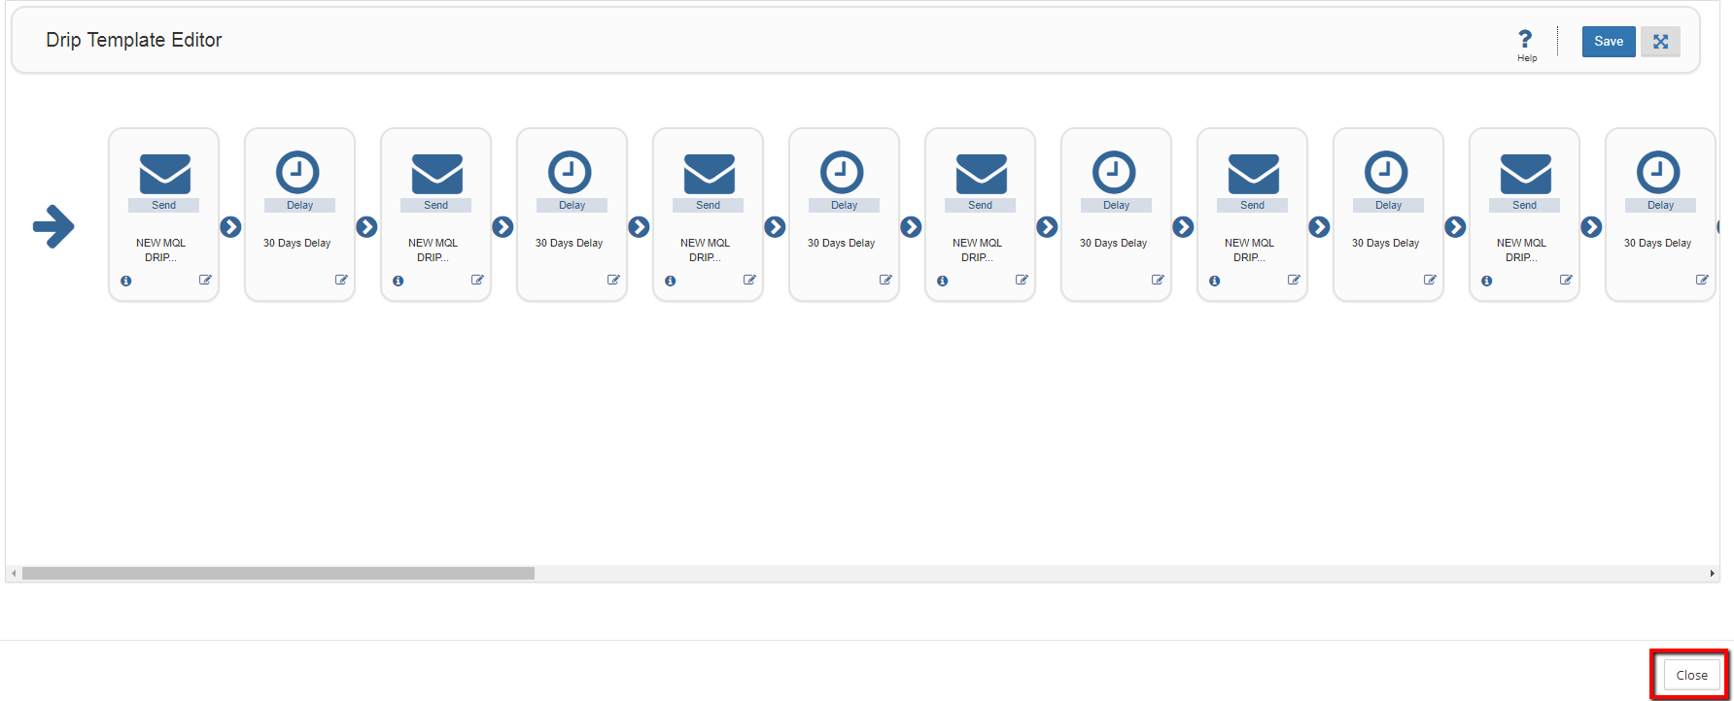Click the 'Drip Template Editor' title
The image size is (1734, 701).
click(134, 40)
